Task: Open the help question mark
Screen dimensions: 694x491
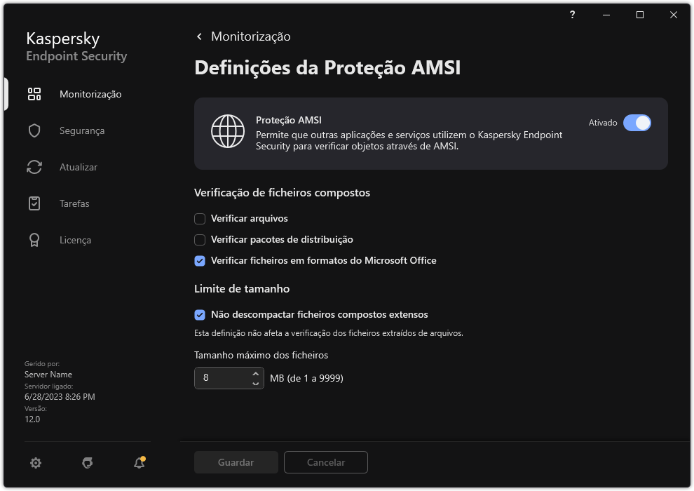Action: pos(572,15)
